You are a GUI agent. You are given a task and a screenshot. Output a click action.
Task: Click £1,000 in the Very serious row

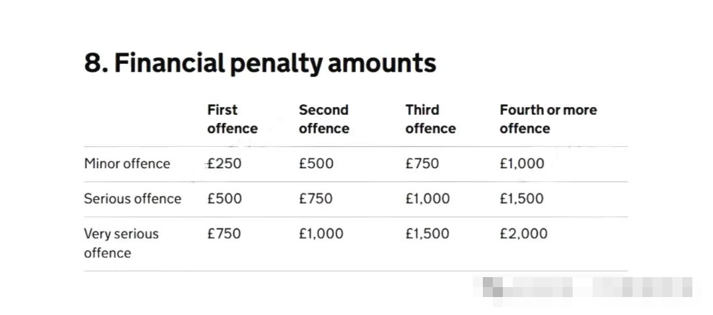[x=321, y=234]
